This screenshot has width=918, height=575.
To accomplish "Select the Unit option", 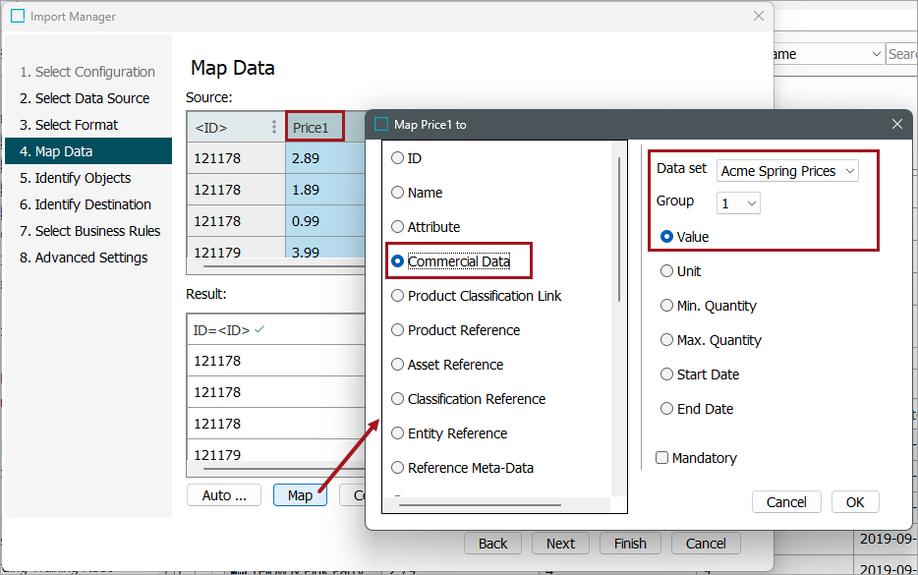I will pyautogui.click(x=666, y=270).
